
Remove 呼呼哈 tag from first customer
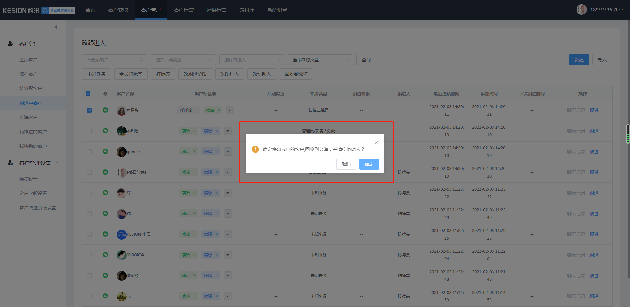(196, 110)
